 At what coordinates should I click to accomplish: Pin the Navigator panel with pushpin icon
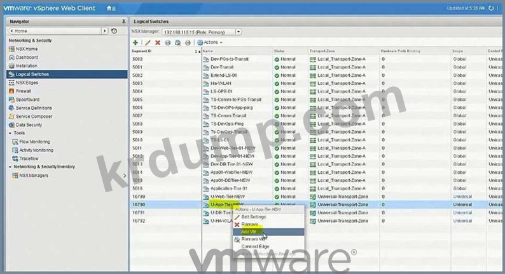123,21
